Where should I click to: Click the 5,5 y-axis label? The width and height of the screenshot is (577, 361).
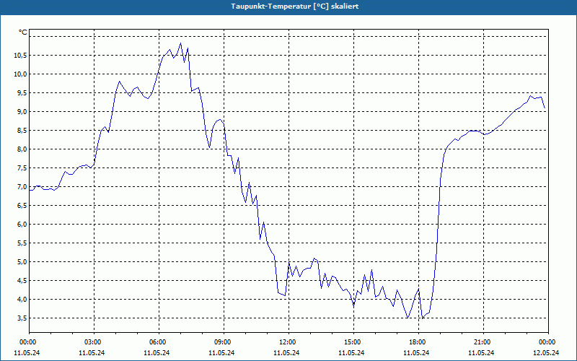pyautogui.click(x=22, y=243)
